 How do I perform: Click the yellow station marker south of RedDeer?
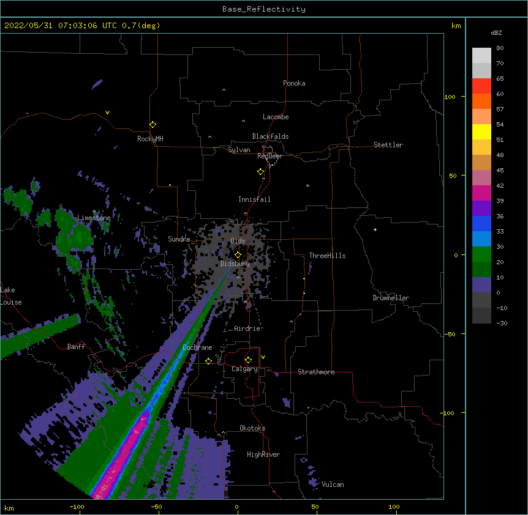point(260,171)
